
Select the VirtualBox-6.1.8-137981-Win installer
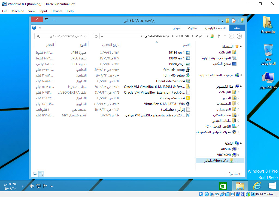[167, 104]
